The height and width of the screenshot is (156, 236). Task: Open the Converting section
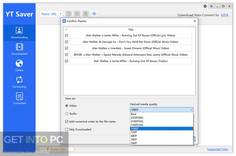(x=19, y=82)
